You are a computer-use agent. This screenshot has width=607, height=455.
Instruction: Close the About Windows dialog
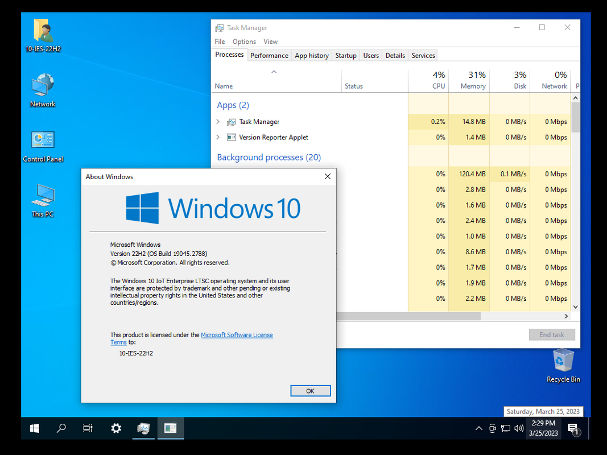tap(328, 176)
